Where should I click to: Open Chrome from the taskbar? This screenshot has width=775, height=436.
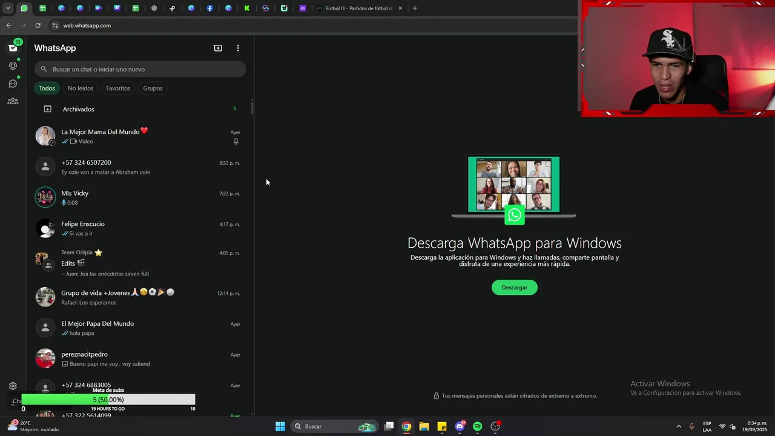coord(406,426)
